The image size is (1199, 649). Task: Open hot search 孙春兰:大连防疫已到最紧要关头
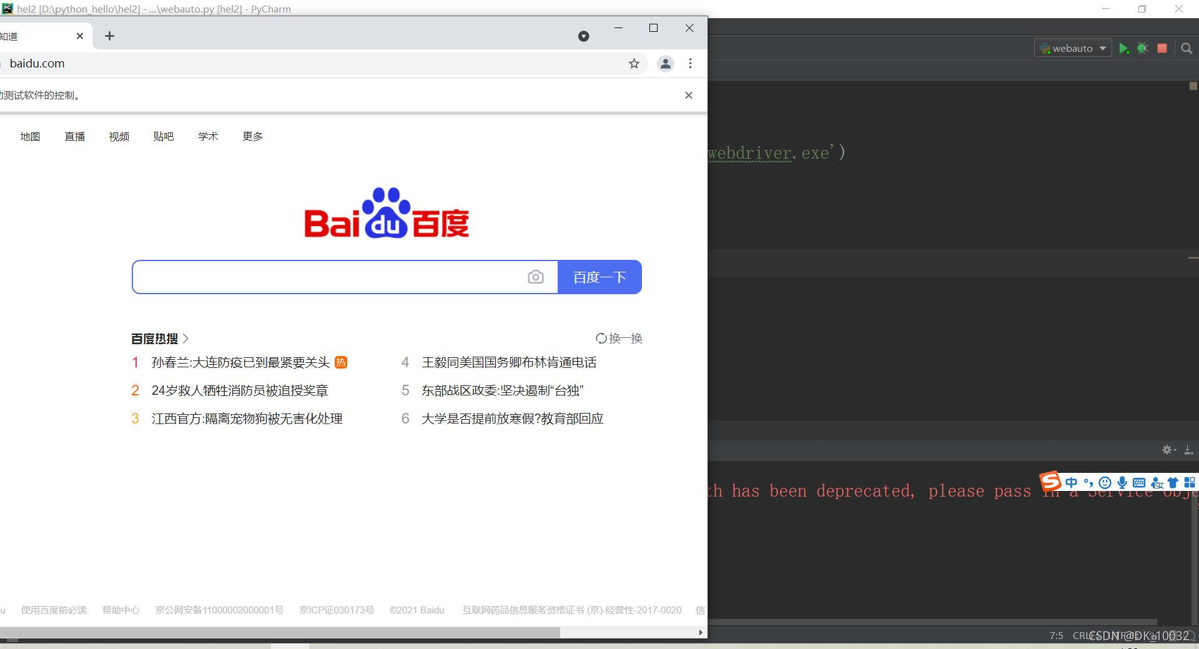pos(240,362)
